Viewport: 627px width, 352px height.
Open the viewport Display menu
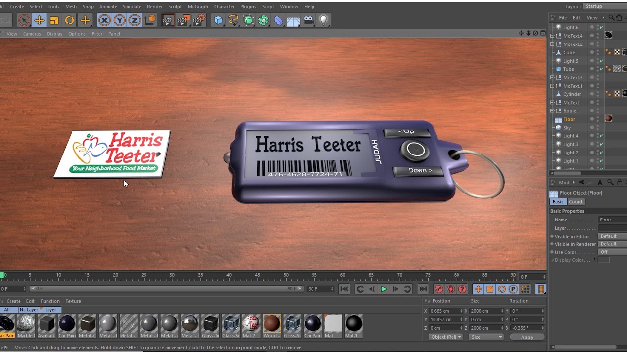coord(54,34)
